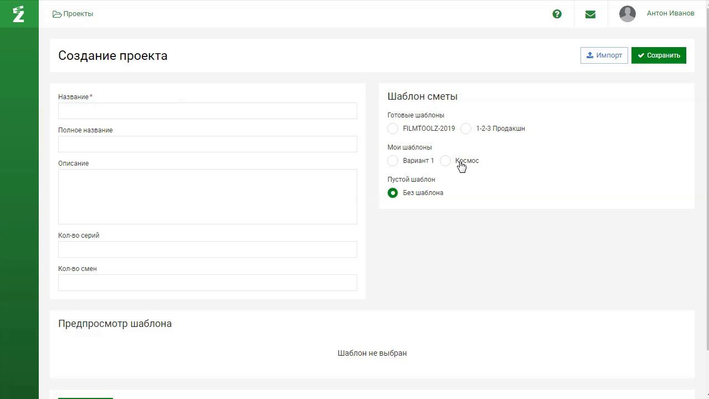Viewport: 709px width, 399px height.
Task: Open the messages envelope icon
Action: (x=590, y=14)
